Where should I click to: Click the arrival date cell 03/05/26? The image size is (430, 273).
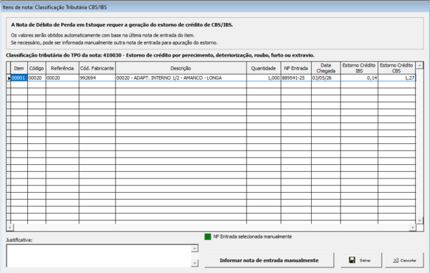coord(326,78)
